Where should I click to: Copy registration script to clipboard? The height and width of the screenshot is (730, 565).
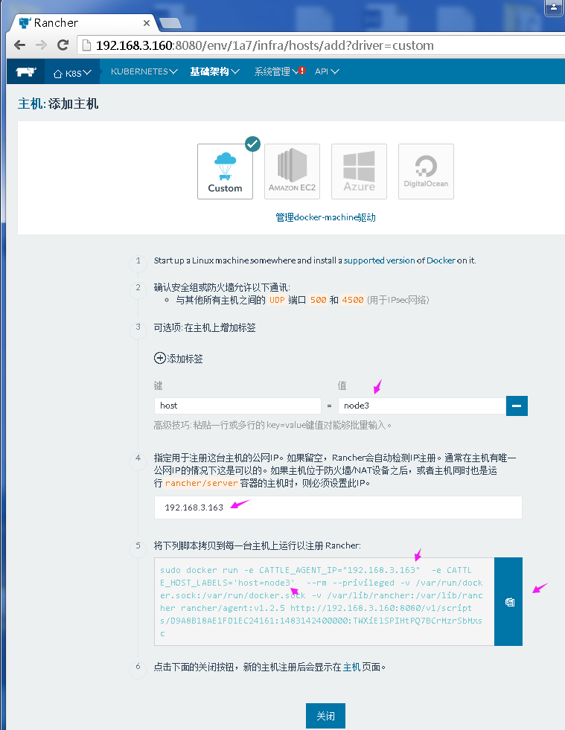[508, 601]
